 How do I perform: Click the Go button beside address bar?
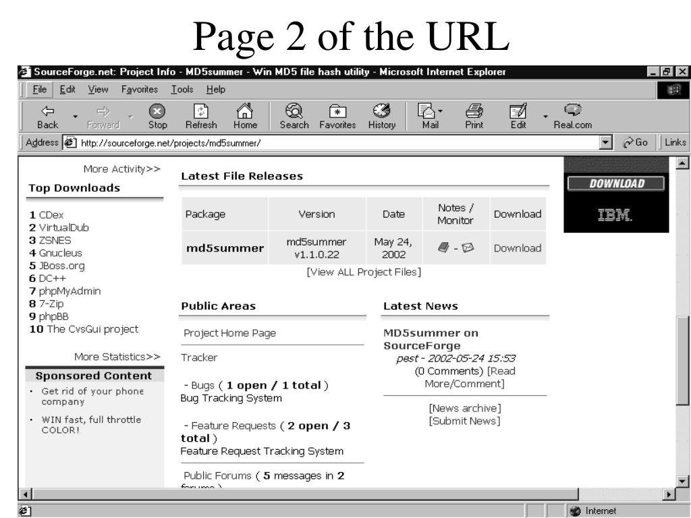[x=635, y=142]
